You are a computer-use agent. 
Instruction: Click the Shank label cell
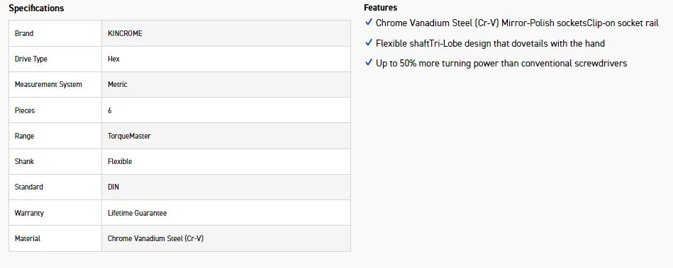[x=55, y=161]
